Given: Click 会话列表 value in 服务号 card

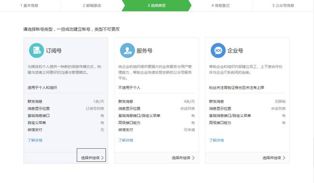Looking at the screenshot, I should tap(187, 109).
